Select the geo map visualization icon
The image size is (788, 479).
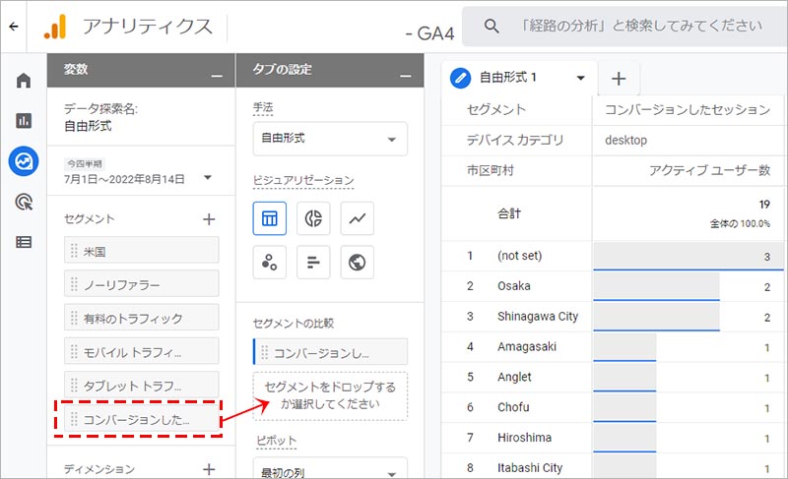[x=357, y=262]
